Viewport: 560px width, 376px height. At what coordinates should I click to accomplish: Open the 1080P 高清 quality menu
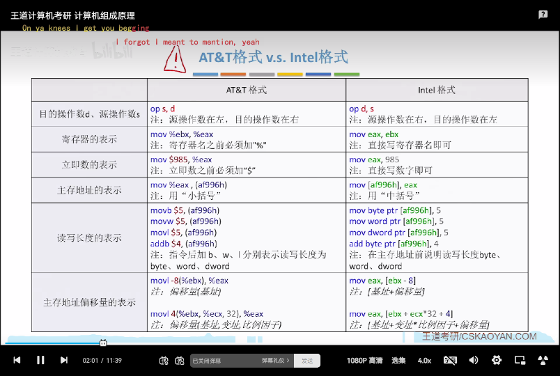364,361
